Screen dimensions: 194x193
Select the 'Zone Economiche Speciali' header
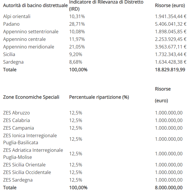pos(31,97)
